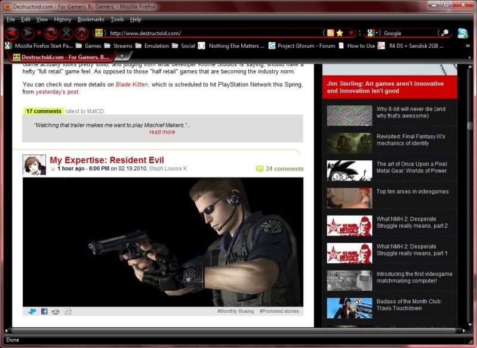477x348 pixels.
Task: Open a new tab with the plus button
Action: tap(122, 56)
